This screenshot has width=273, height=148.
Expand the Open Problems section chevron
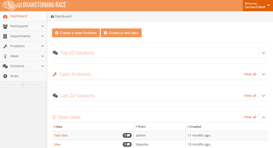point(263,74)
